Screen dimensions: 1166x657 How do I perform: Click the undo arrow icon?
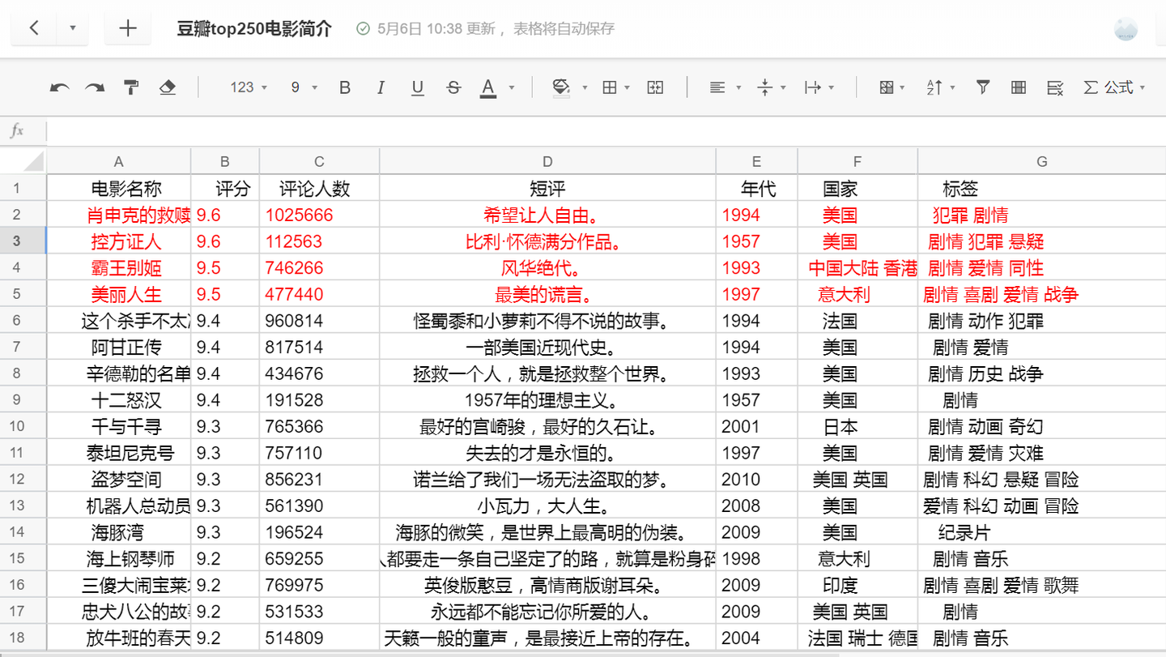coord(59,87)
